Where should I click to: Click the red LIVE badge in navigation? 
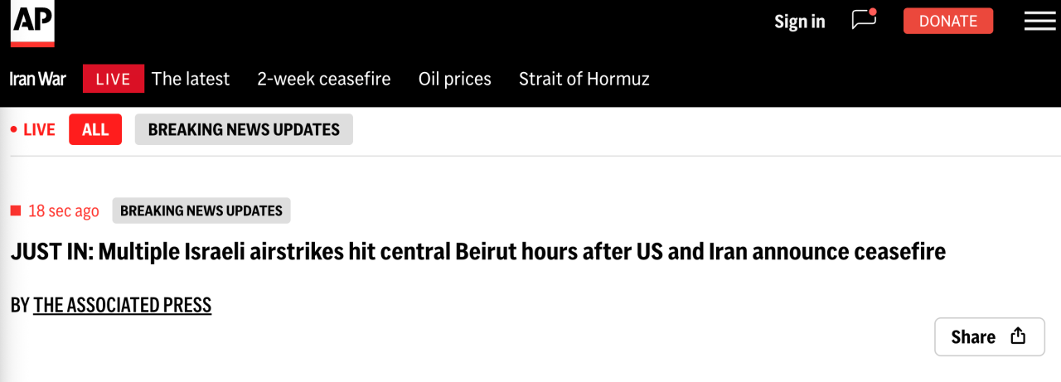(114, 79)
